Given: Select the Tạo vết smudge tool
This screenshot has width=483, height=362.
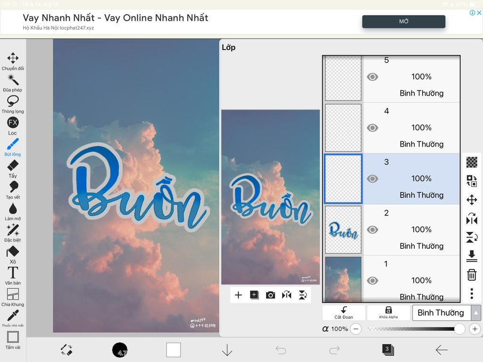Looking at the screenshot, I should (x=13, y=190).
